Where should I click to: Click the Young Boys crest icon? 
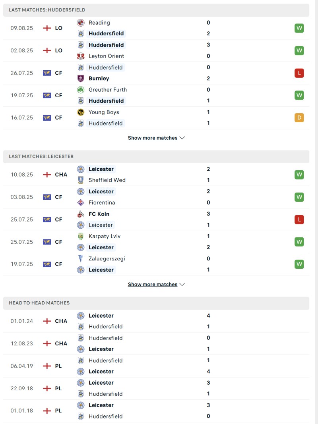pyautogui.click(x=81, y=112)
